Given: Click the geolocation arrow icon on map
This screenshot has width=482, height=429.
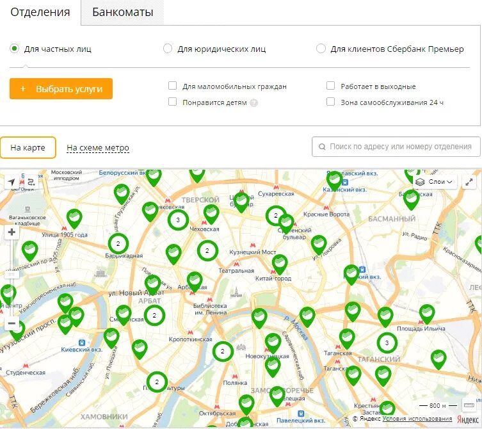Looking at the screenshot, I should pos(12,182).
